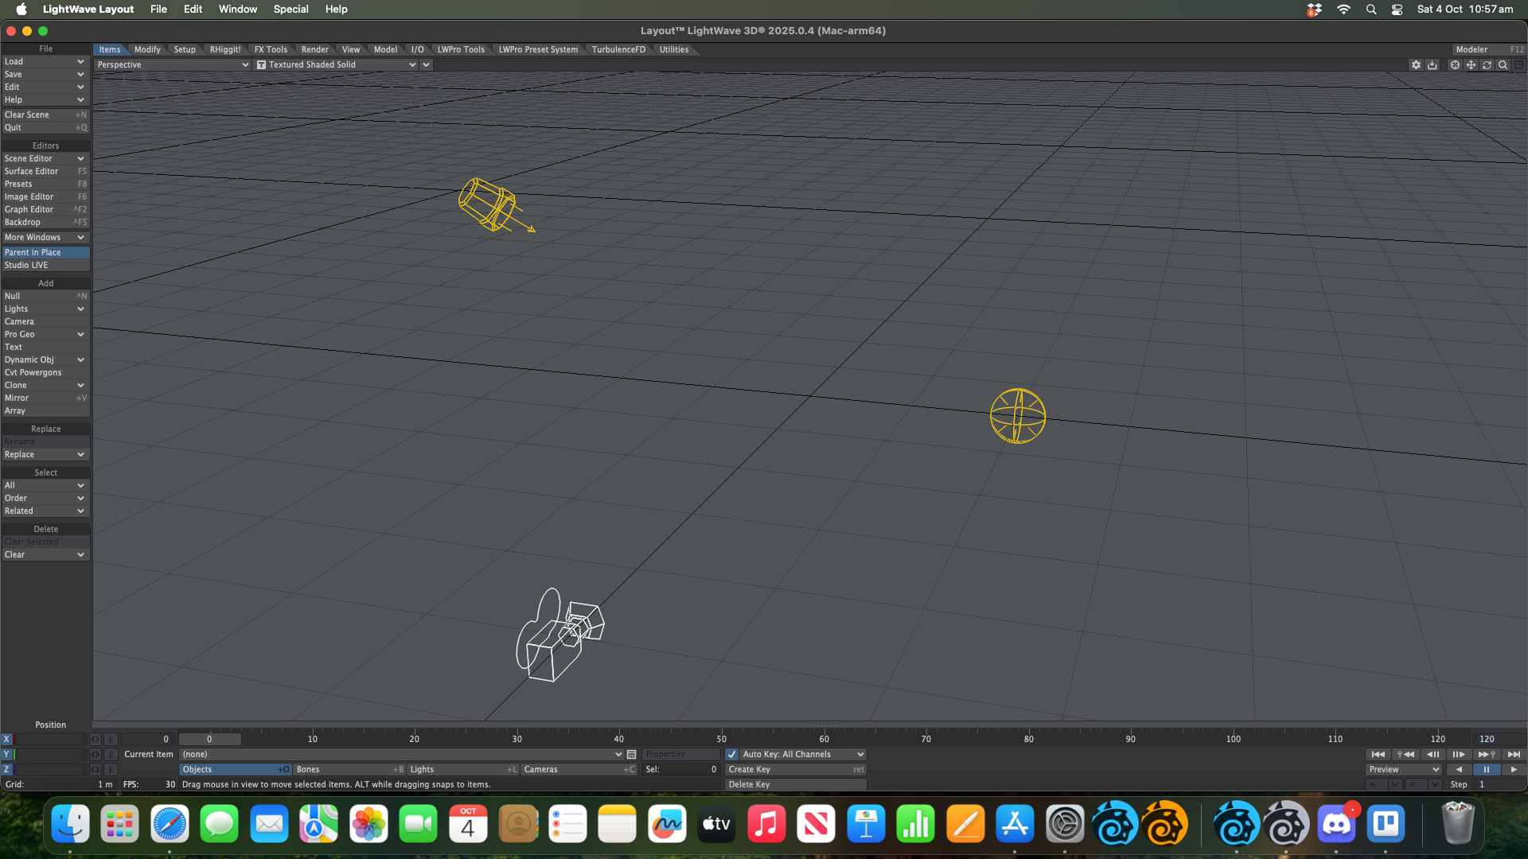This screenshot has height=859, width=1528.
Task: Jump to first frame with rewind icon
Action: point(1378,754)
